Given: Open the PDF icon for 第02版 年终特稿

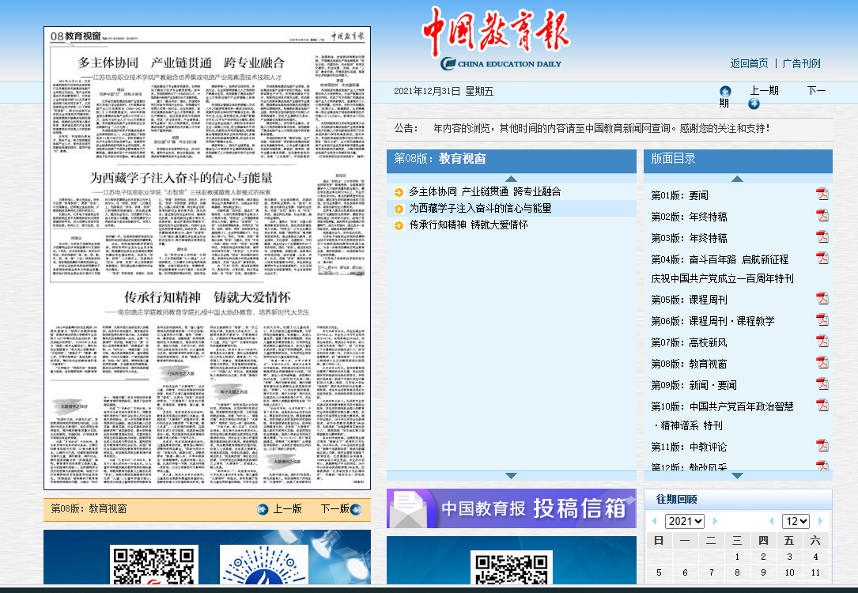Looking at the screenshot, I should pyautogui.click(x=822, y=216).
